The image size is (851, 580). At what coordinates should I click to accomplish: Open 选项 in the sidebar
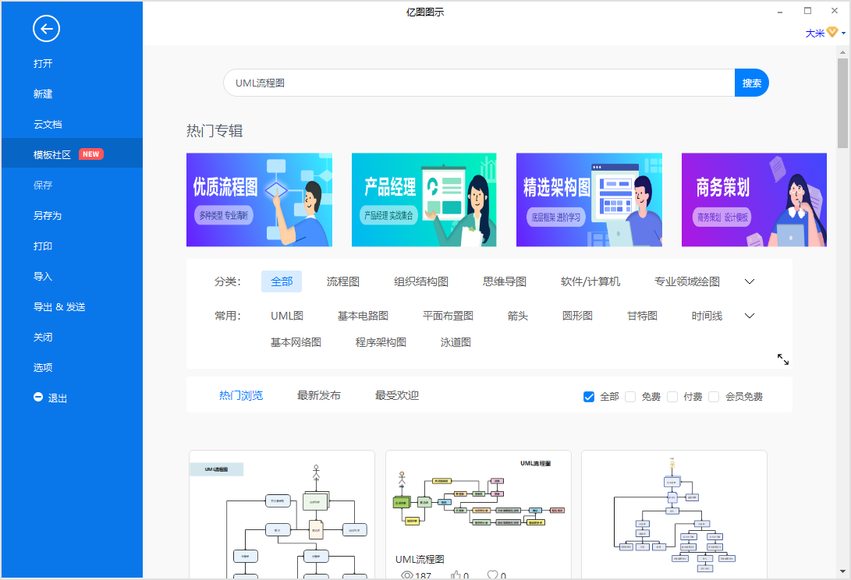(44, 367)
